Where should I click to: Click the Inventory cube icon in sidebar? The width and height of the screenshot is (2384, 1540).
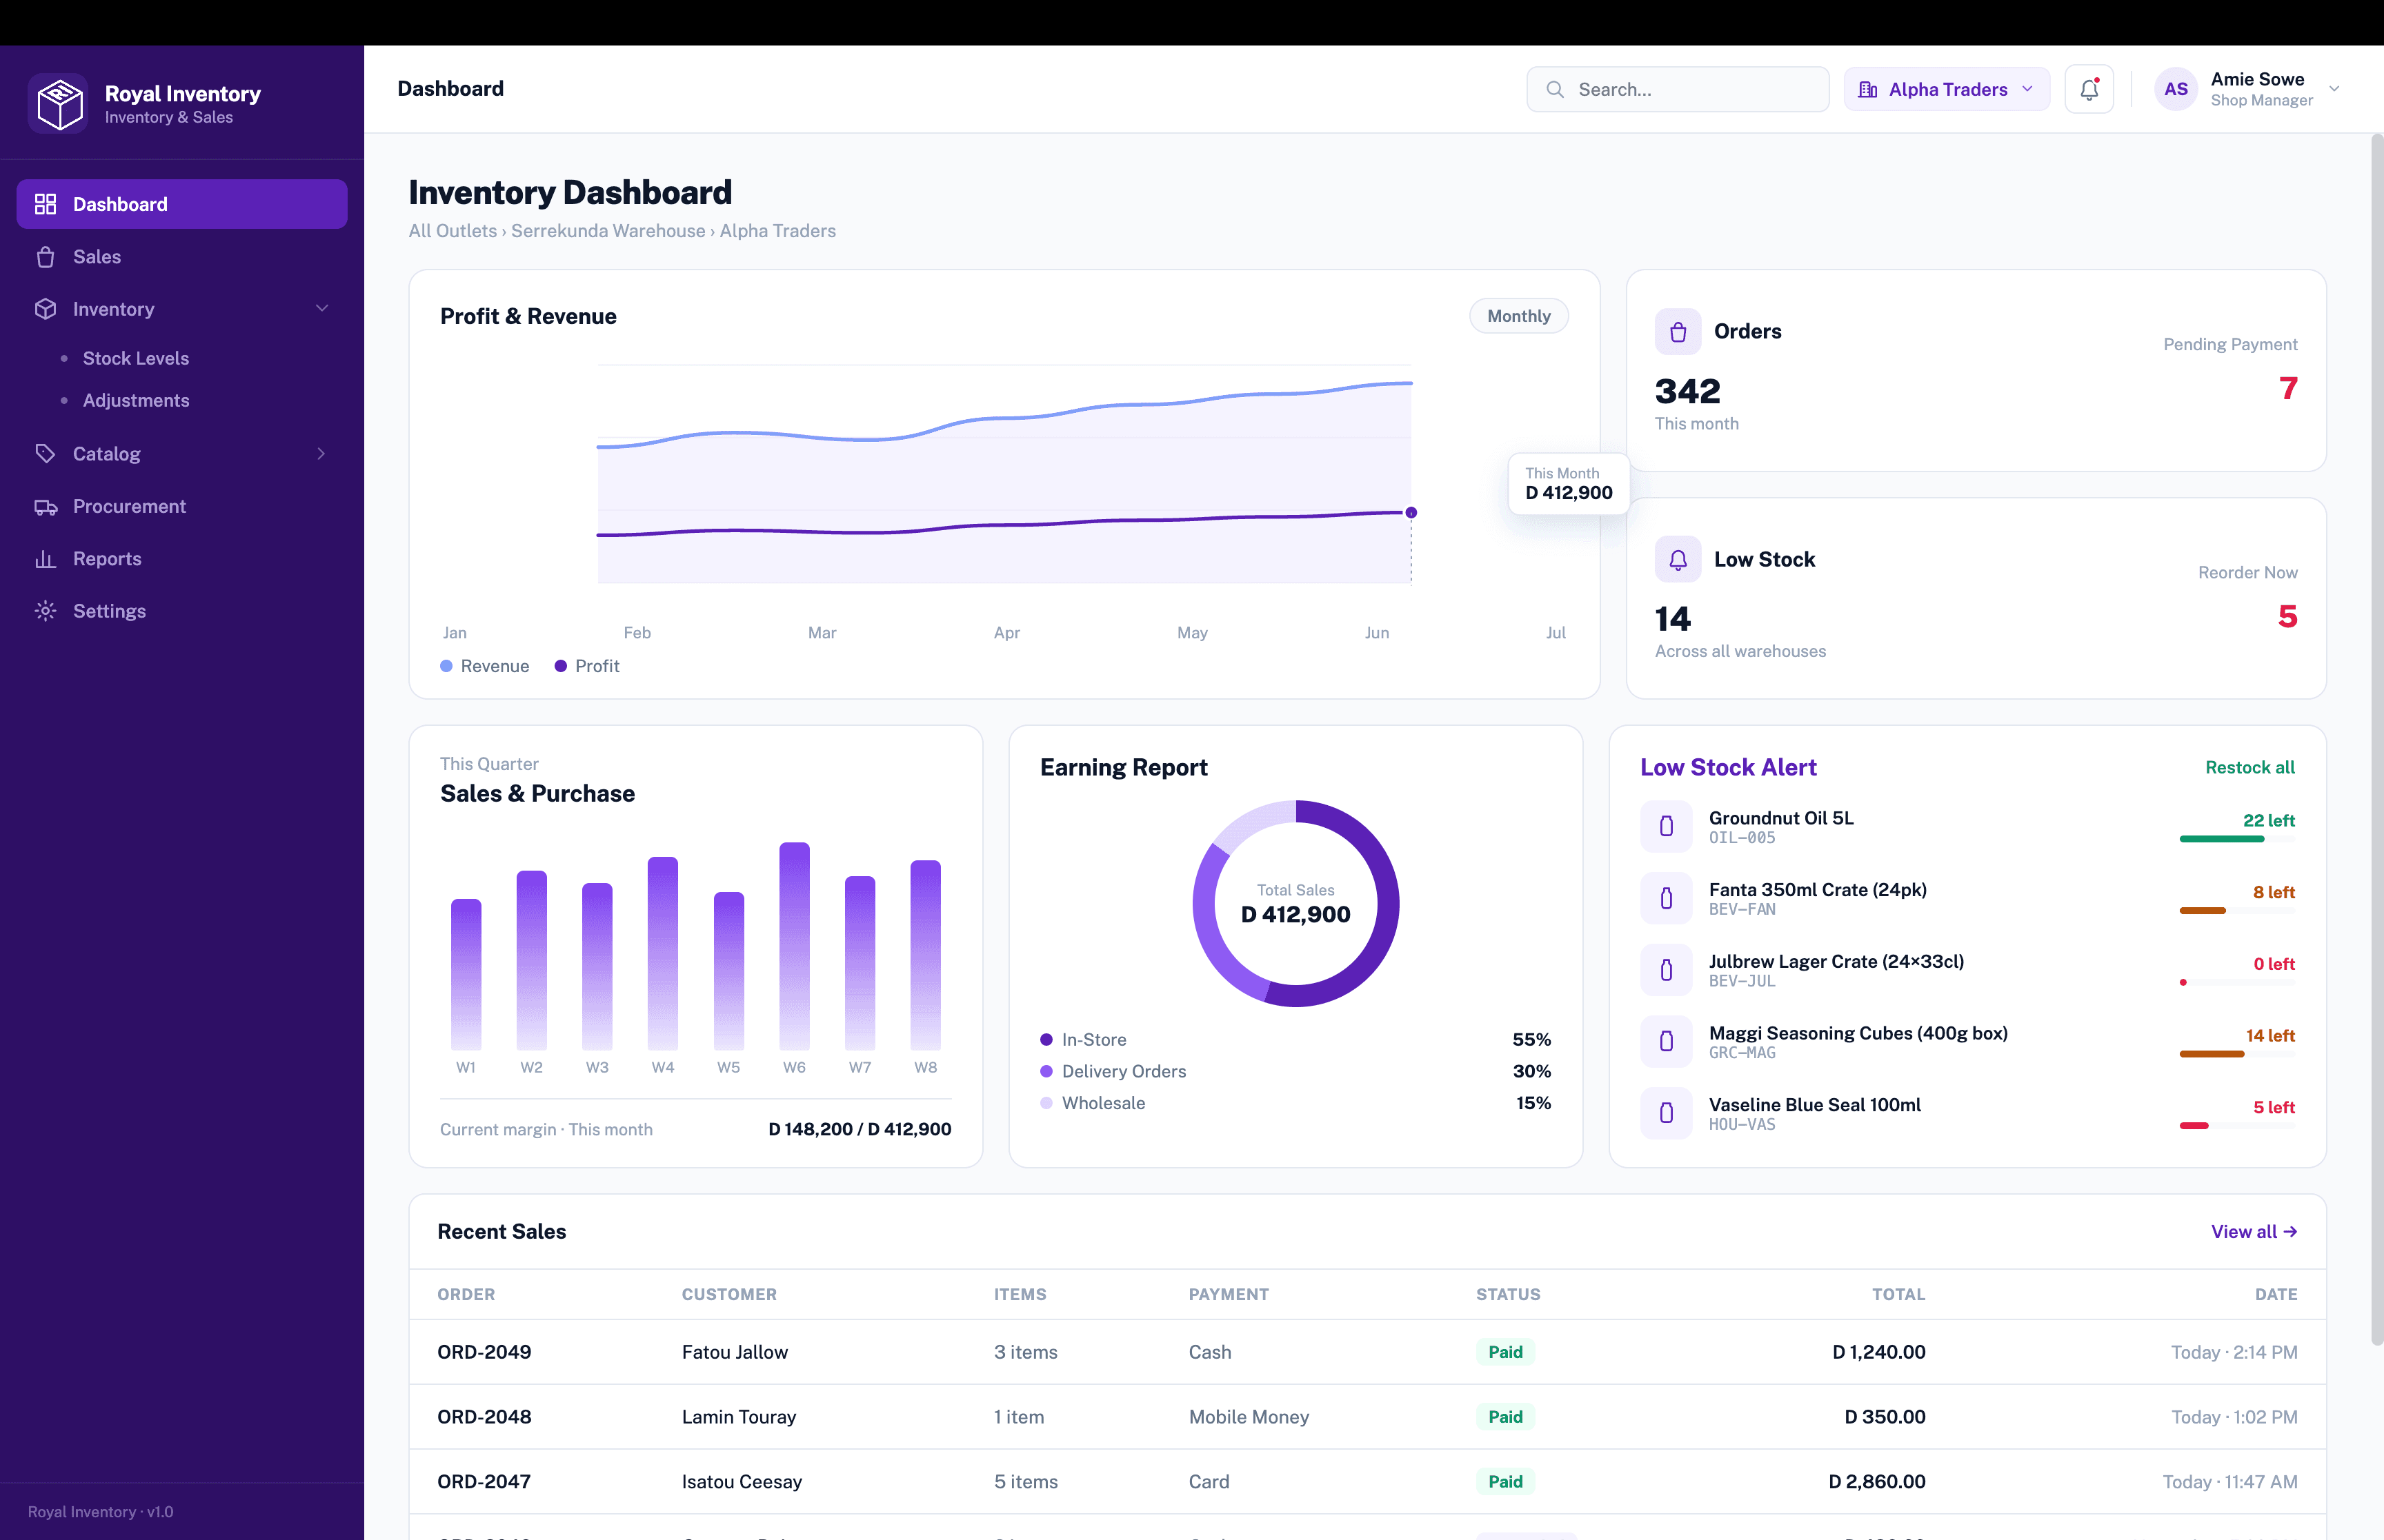click(x=45, y=309)
